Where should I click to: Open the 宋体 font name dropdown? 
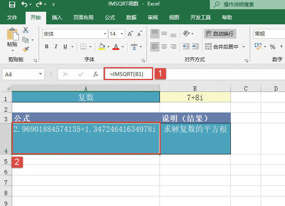[105, 34]
